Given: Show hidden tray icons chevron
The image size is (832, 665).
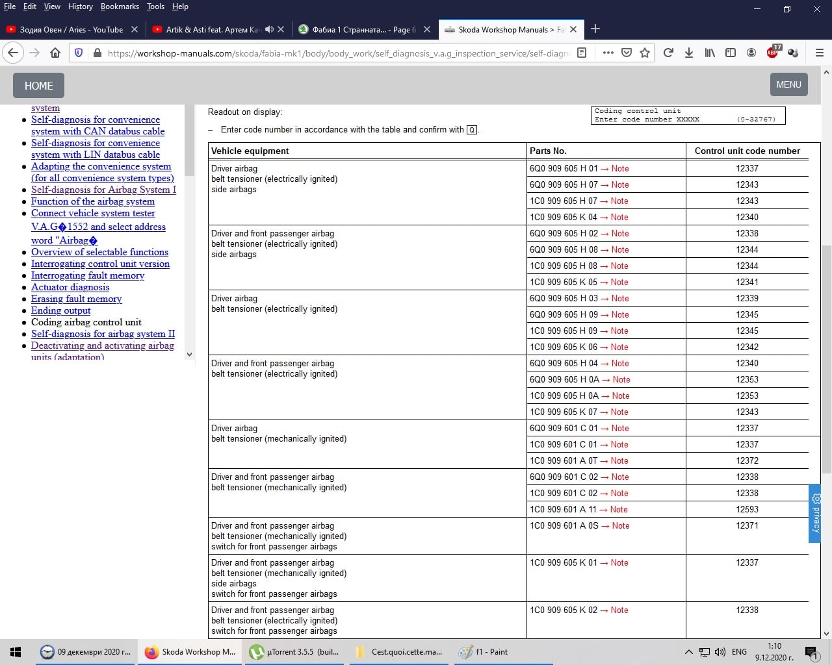Looking at the screenshot, I should [x=689, y=652].
